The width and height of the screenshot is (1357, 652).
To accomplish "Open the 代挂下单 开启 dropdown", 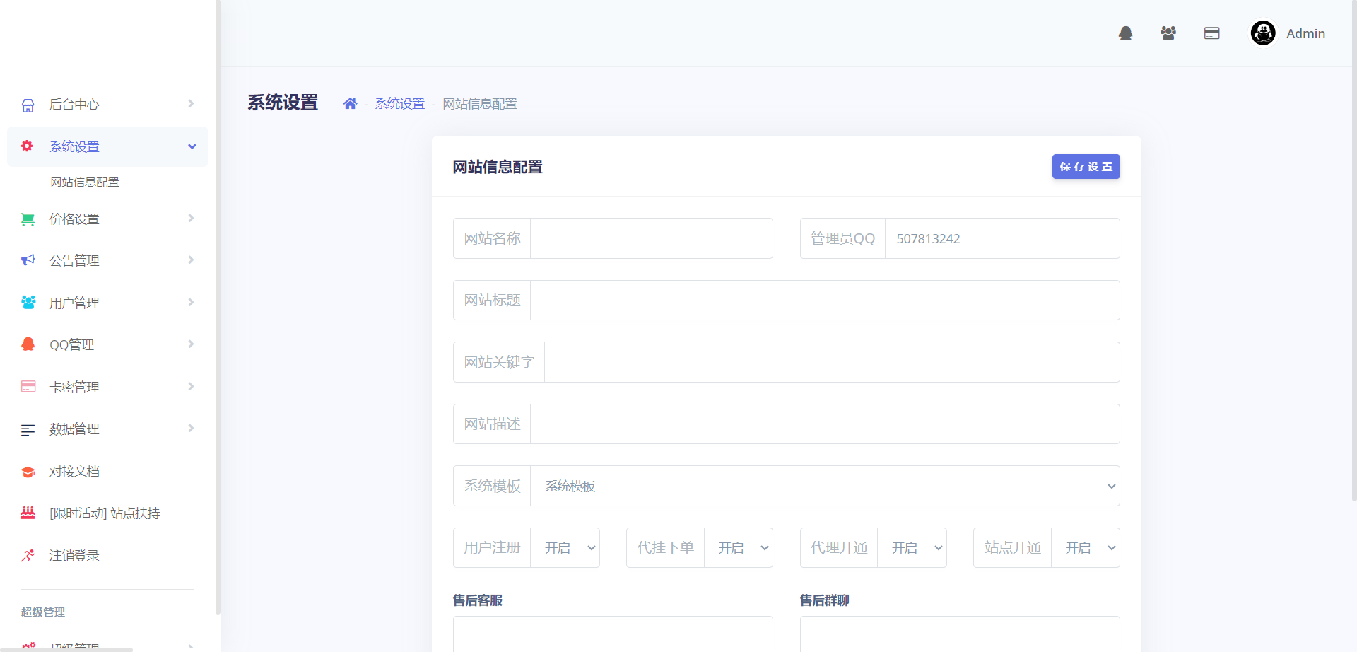I will coord(739,548).
